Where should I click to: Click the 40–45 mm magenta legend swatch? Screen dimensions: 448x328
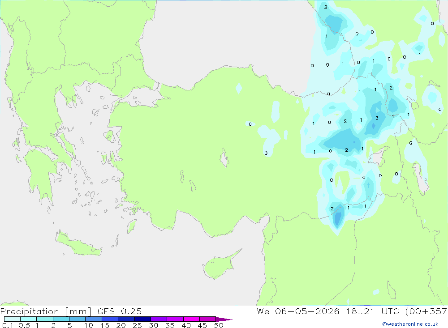[191, 319]
